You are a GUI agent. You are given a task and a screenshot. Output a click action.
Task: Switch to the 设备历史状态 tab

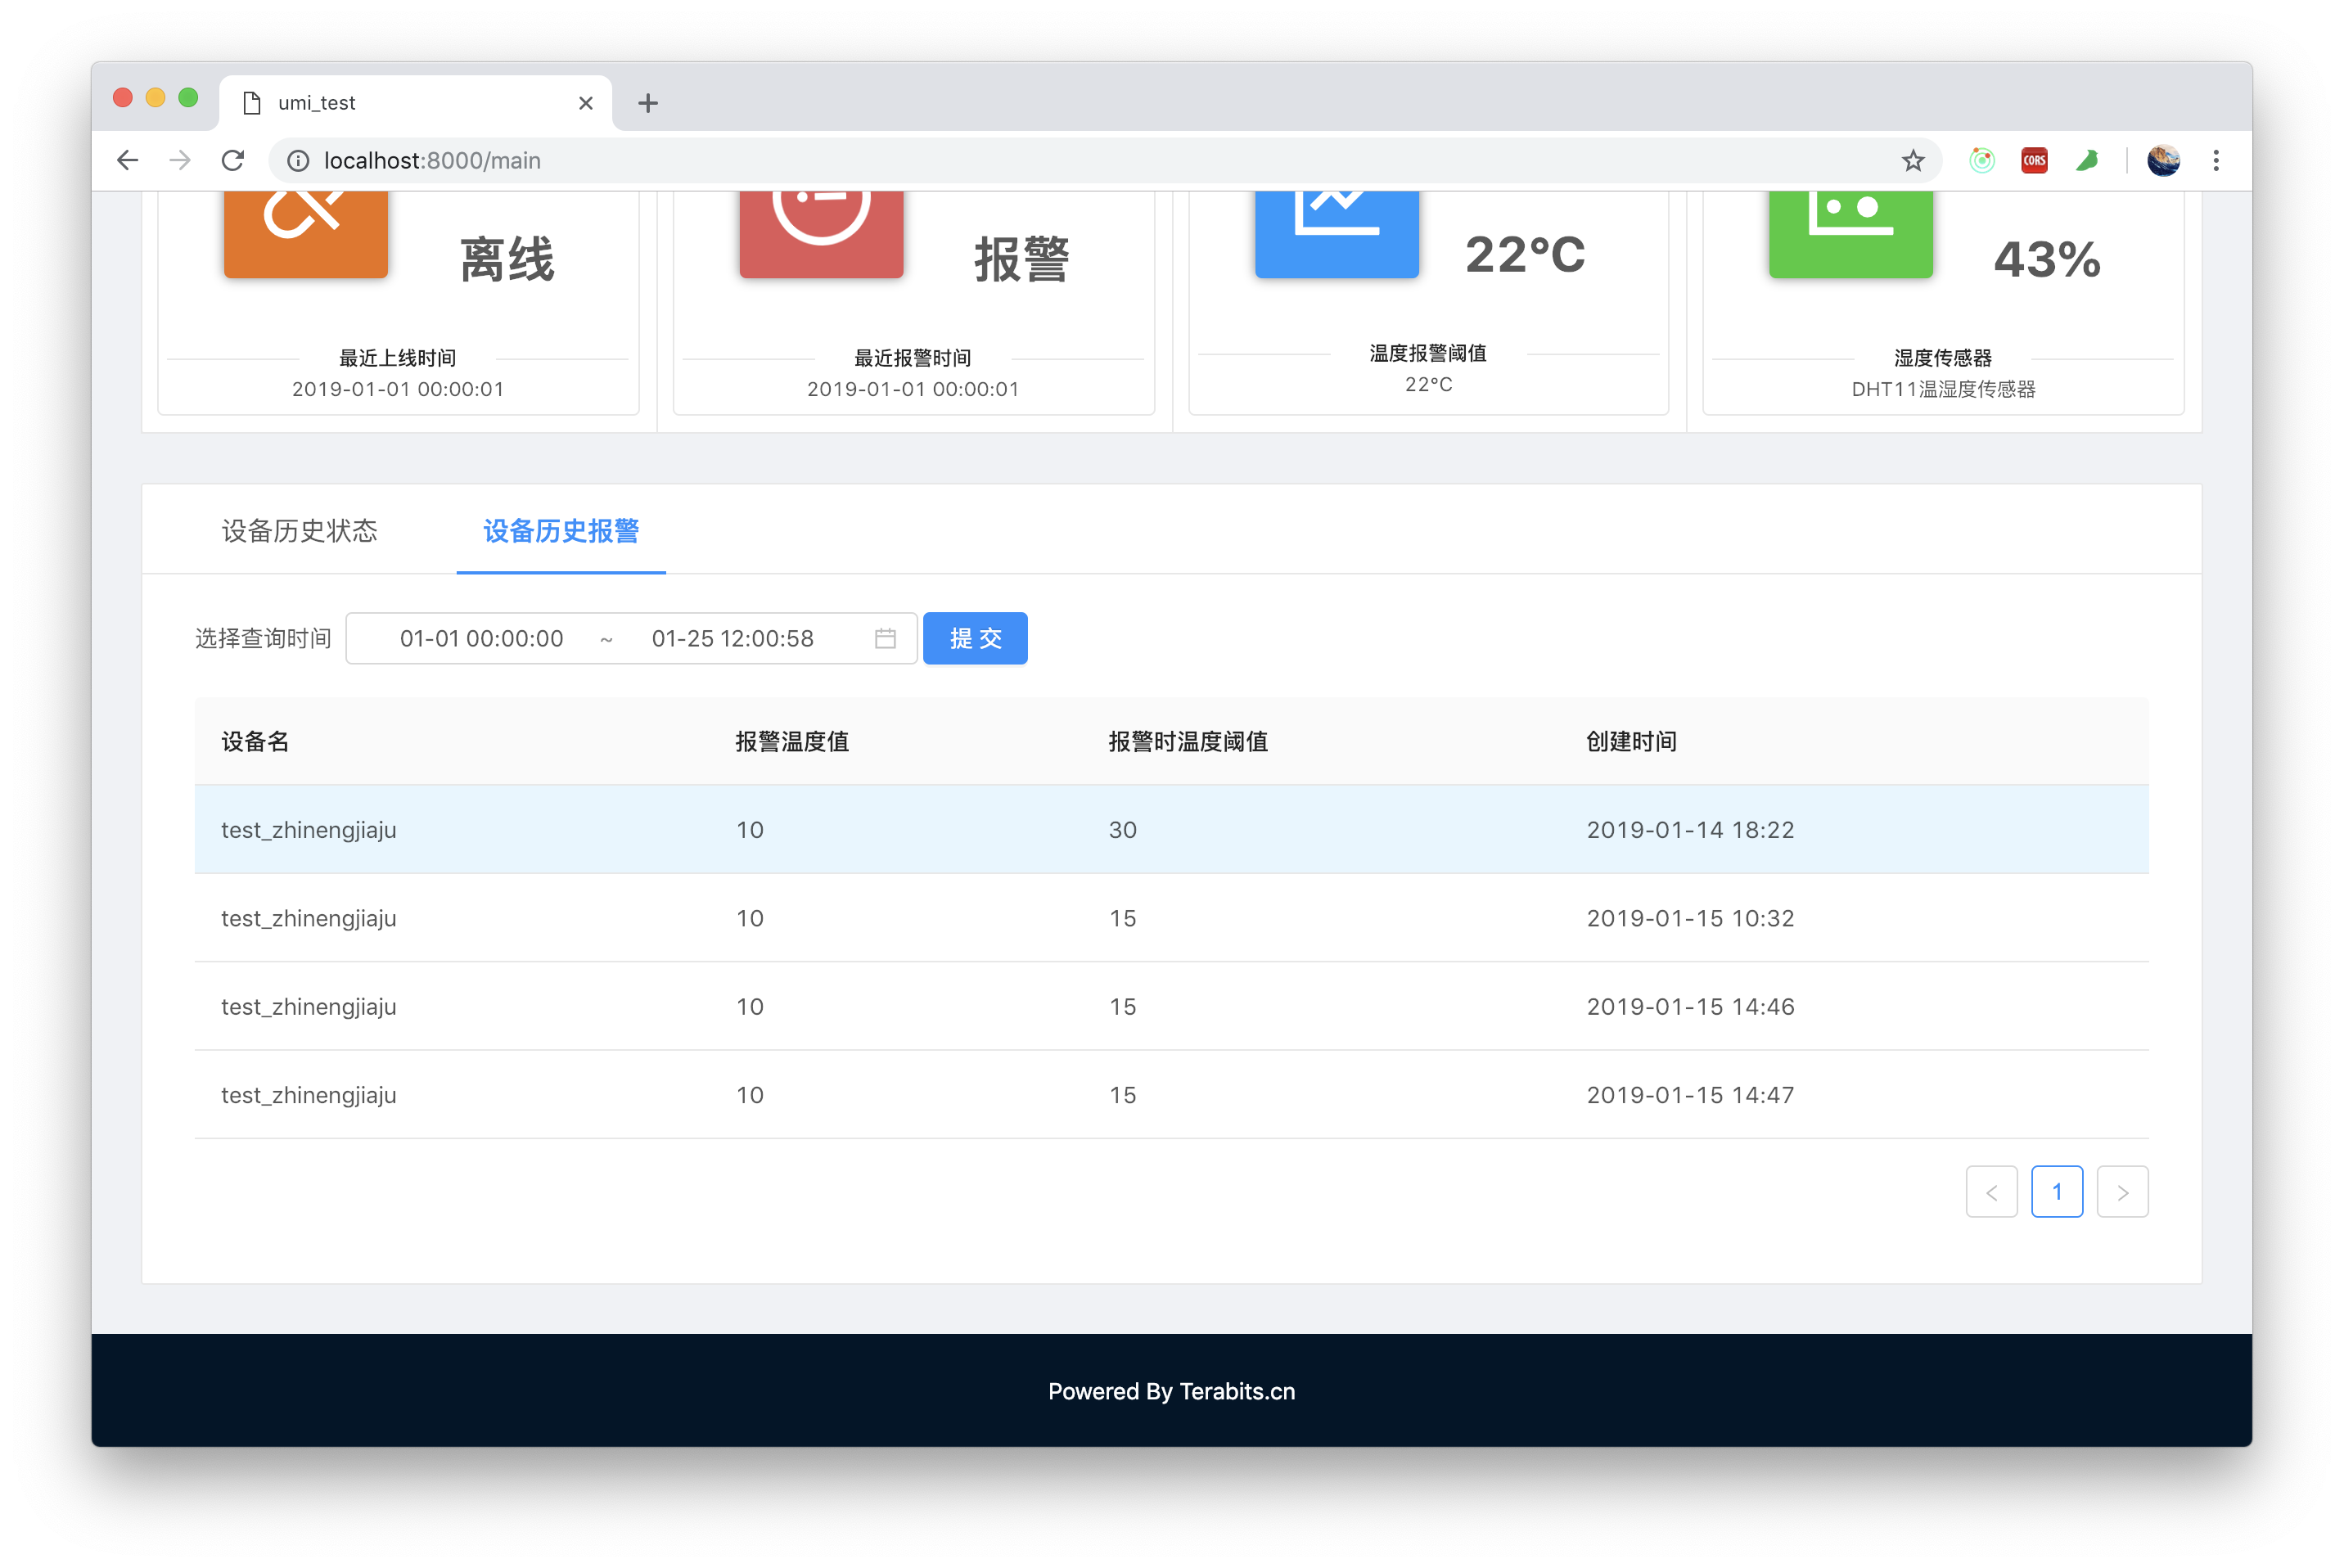[x=299, y=531]
